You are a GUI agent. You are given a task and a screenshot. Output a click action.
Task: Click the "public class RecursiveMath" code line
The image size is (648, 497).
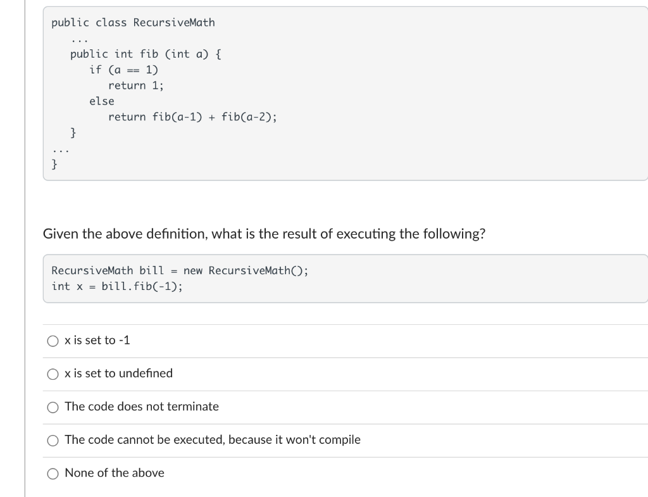coord(133,22)
